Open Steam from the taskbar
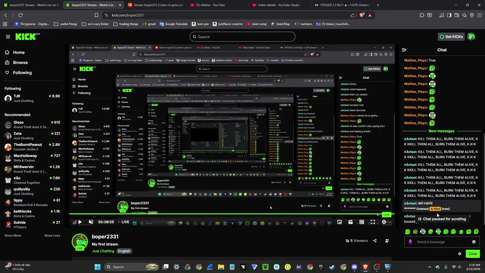Viewport: 485px width, 273px height. [332, 267]
